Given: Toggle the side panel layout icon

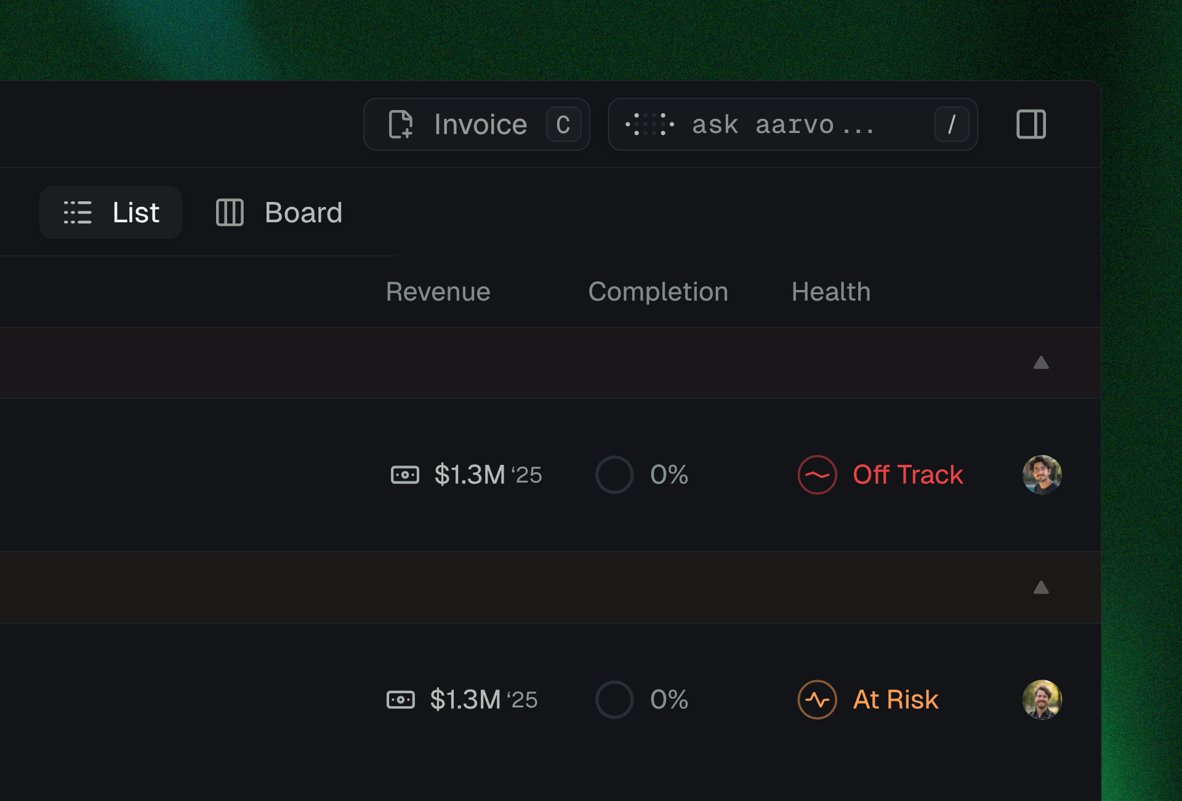Looking at the screenshot, I should 1031,124.
